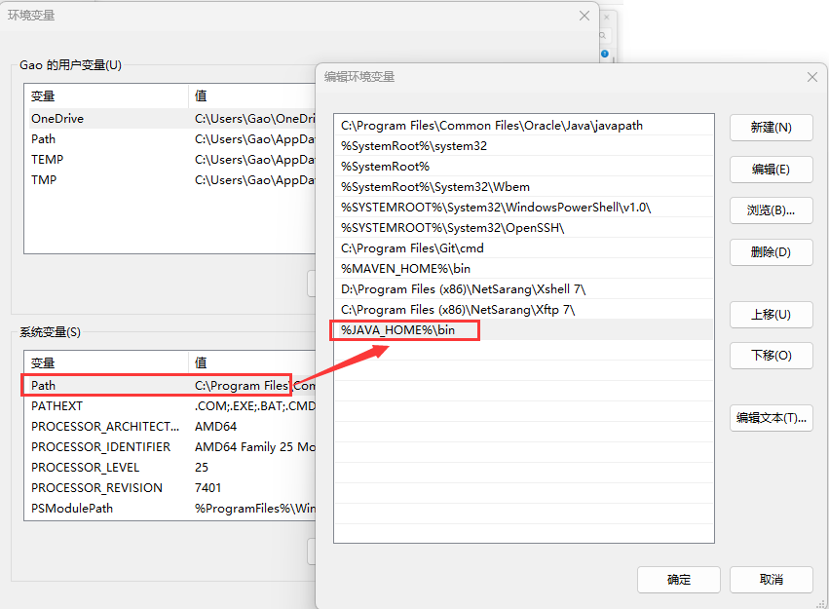Choose the Oracle Java javapath entry
This screenshot has height=609, width=829.
pos(492,126)
